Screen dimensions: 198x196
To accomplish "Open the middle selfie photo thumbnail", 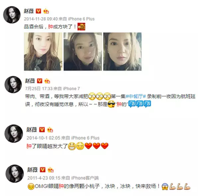I will 83,51.
